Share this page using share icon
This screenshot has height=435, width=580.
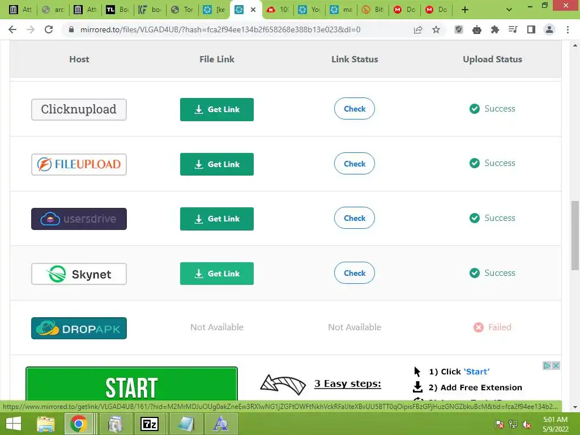(x=418, y=29)
